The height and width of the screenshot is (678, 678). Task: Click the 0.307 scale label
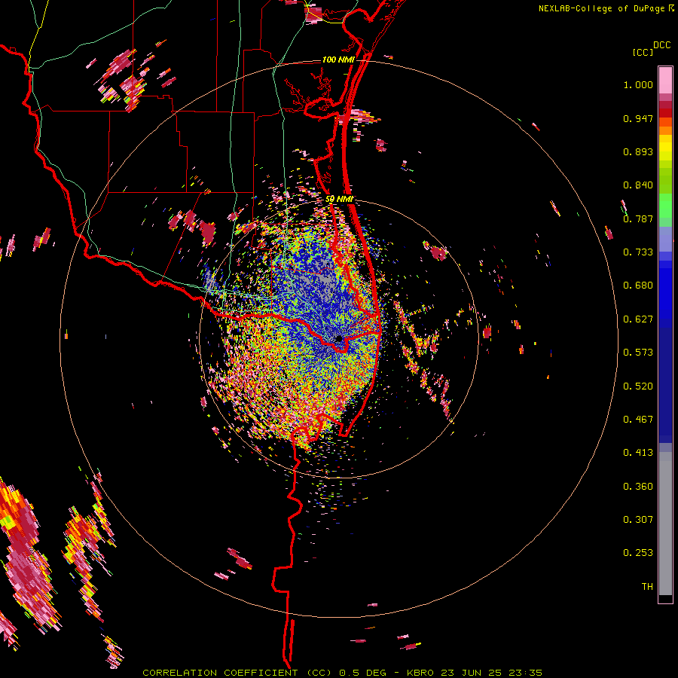[638, 520]
